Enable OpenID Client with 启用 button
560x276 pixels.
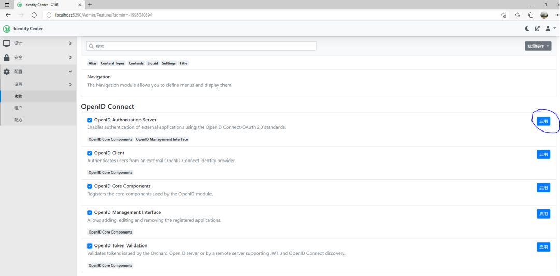click(x=543, y=154)
